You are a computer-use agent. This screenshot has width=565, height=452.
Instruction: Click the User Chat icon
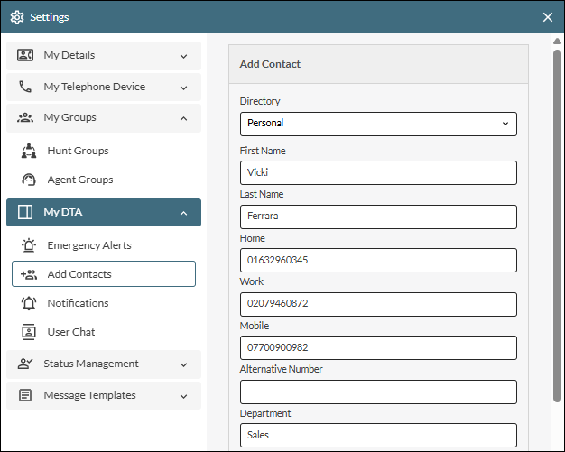coord(29,332)
